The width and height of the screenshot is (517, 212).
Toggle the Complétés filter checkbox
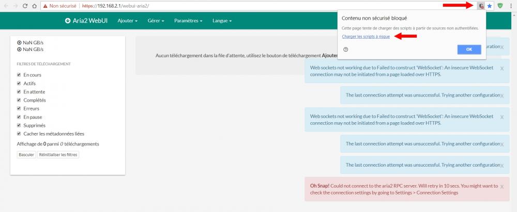(x=19, y=100)
